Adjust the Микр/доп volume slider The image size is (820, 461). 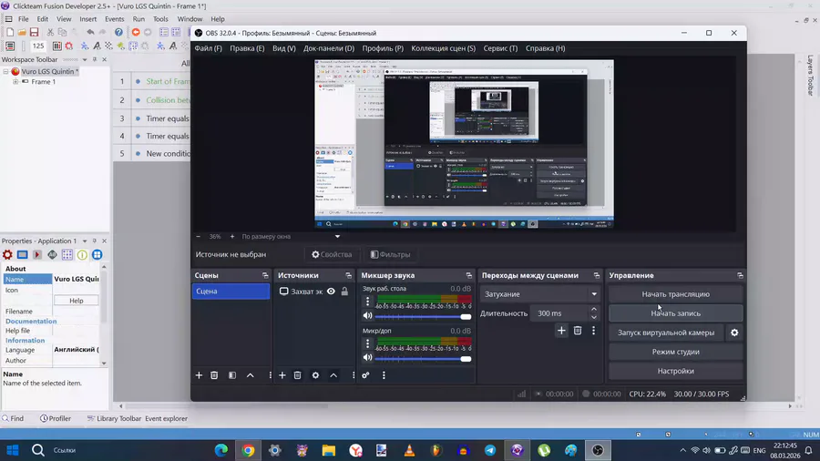pyautogui.click(x=423, y=359)
